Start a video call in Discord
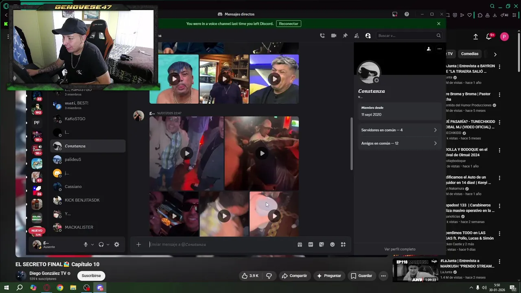This screenshot has width=521, height=293. pos(334,35)
